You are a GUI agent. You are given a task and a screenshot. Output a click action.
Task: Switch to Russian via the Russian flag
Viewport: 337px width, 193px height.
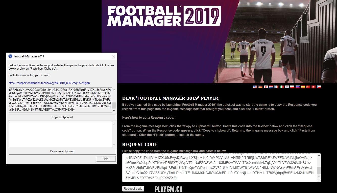(x=298, y=87)
